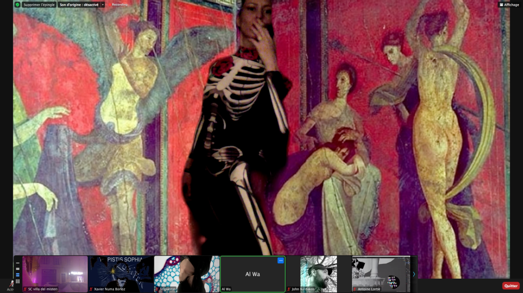
Task: Select SC villa dei misteri video thumbnail
Action: point(55,274)
